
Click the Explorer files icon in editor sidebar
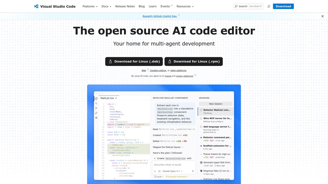(x=96, y=99)
